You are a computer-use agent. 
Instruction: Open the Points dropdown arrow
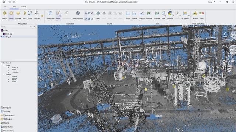tap(60, 16)
